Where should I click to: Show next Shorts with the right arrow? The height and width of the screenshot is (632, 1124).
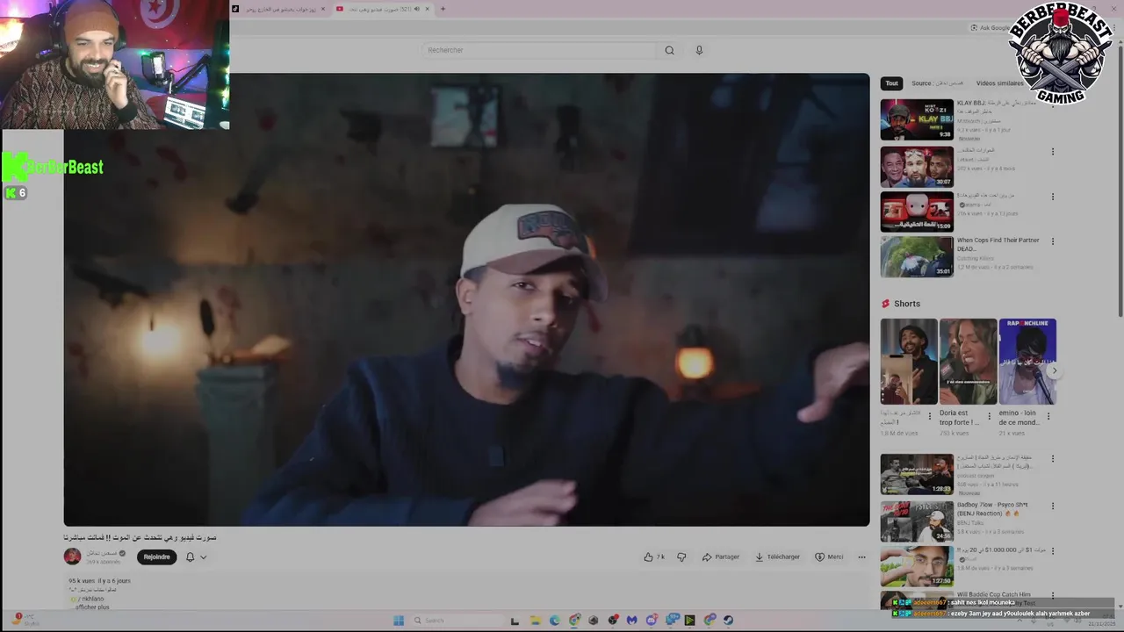coord(1054,371)
